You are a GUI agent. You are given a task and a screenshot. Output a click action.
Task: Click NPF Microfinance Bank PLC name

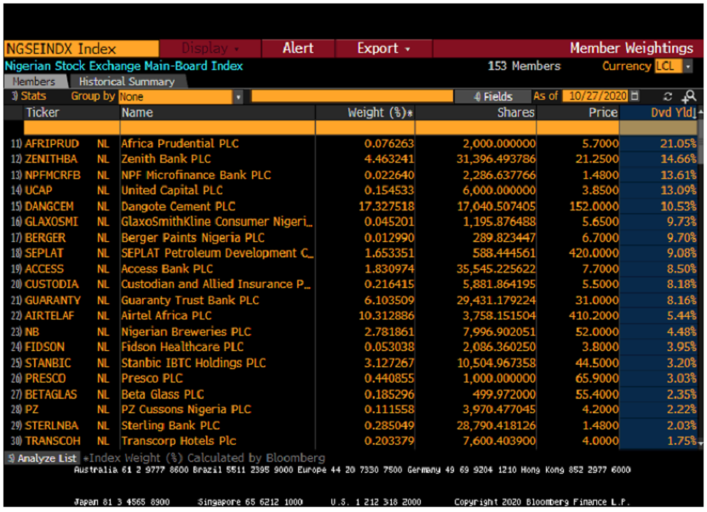pyautogui.click(x=196, y=175)
